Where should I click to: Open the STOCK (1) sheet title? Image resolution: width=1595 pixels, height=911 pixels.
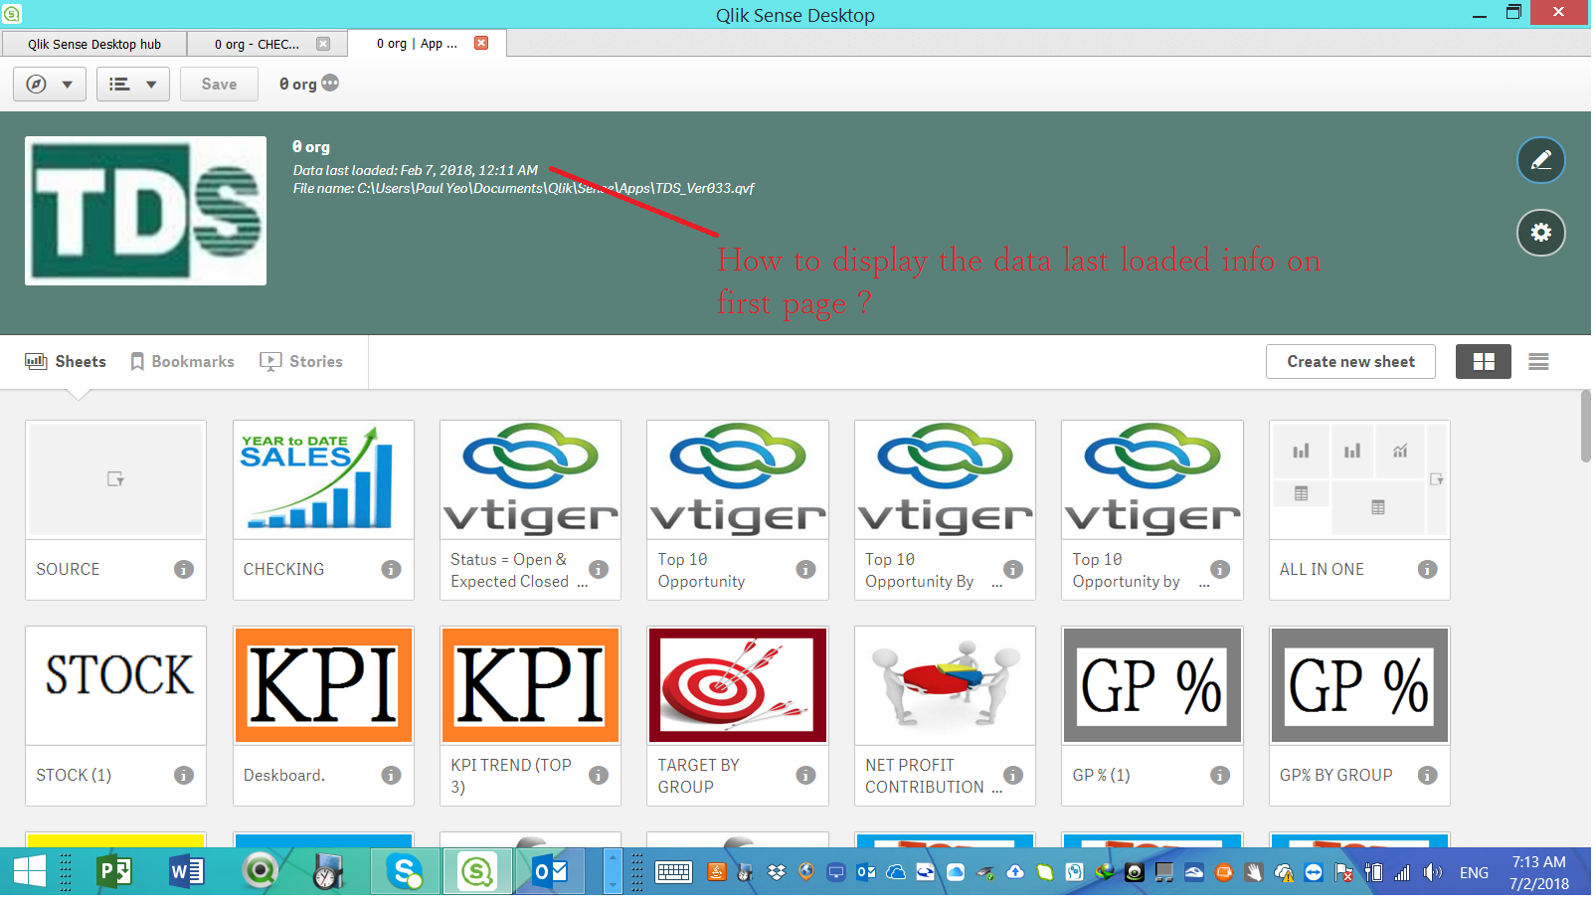74,776
